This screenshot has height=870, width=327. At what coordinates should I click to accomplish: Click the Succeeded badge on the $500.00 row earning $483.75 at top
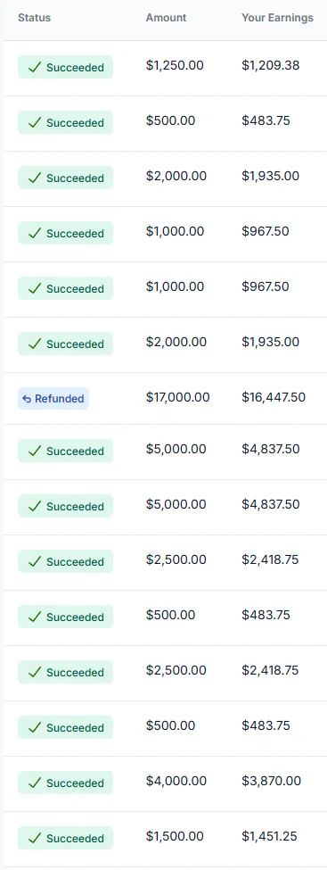pos(65,122)
